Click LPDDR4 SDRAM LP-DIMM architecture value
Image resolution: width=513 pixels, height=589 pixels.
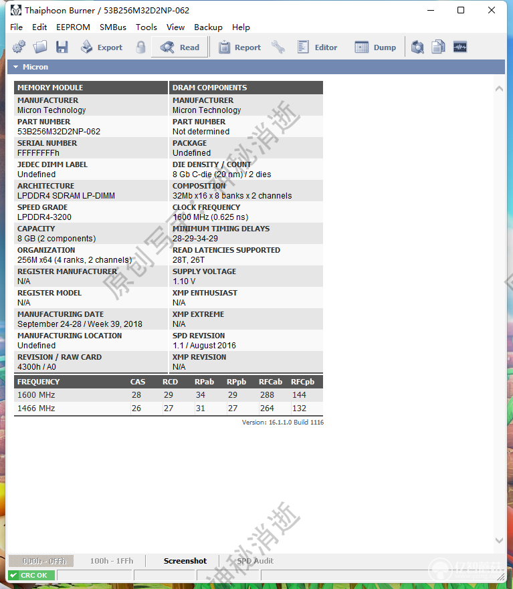coord(66,196)
